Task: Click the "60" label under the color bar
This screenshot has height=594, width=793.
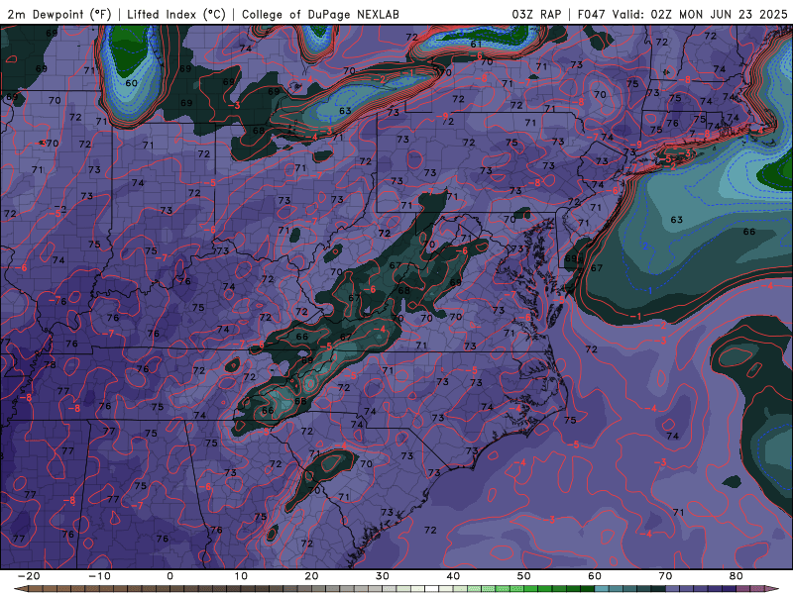Action: point(595,576)
